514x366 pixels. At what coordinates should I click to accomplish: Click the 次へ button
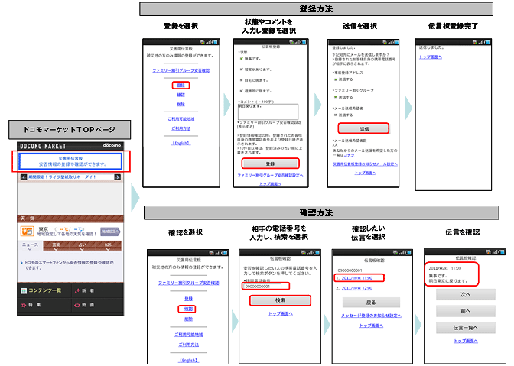[466, 294]
